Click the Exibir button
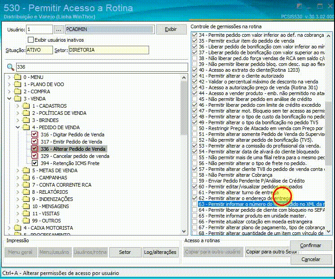The width and height of the screenshot is (335, 279). (x=171, y=29)
